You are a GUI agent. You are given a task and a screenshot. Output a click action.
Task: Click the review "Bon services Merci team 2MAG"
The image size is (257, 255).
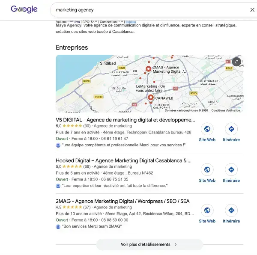pyautogui.click(x=92, y=226)
